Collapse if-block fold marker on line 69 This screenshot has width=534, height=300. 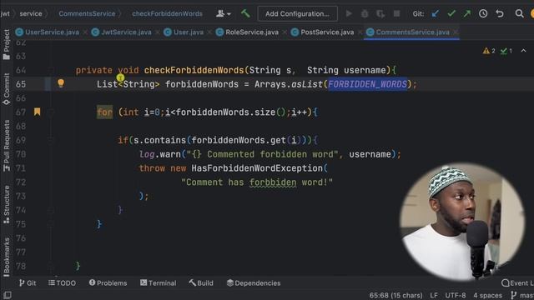[x=50, y=140]
